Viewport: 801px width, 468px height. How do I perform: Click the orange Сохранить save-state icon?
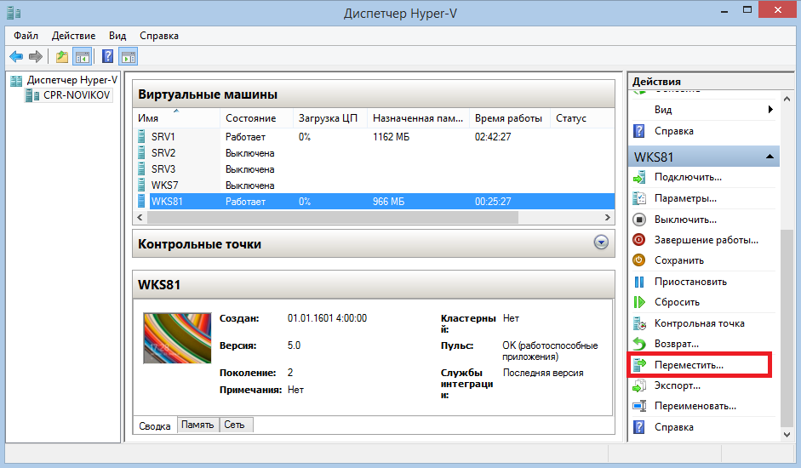coord(640,260)
